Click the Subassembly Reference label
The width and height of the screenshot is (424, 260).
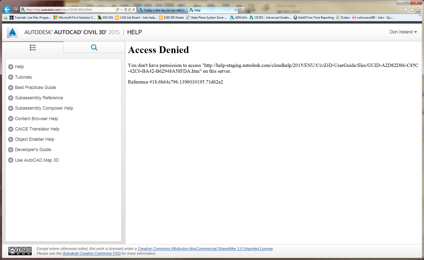pos(39,98)
